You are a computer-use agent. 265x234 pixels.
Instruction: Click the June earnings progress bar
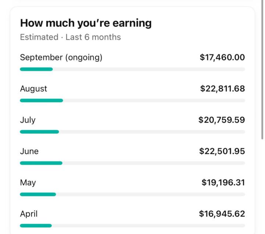tap(132, 163)
